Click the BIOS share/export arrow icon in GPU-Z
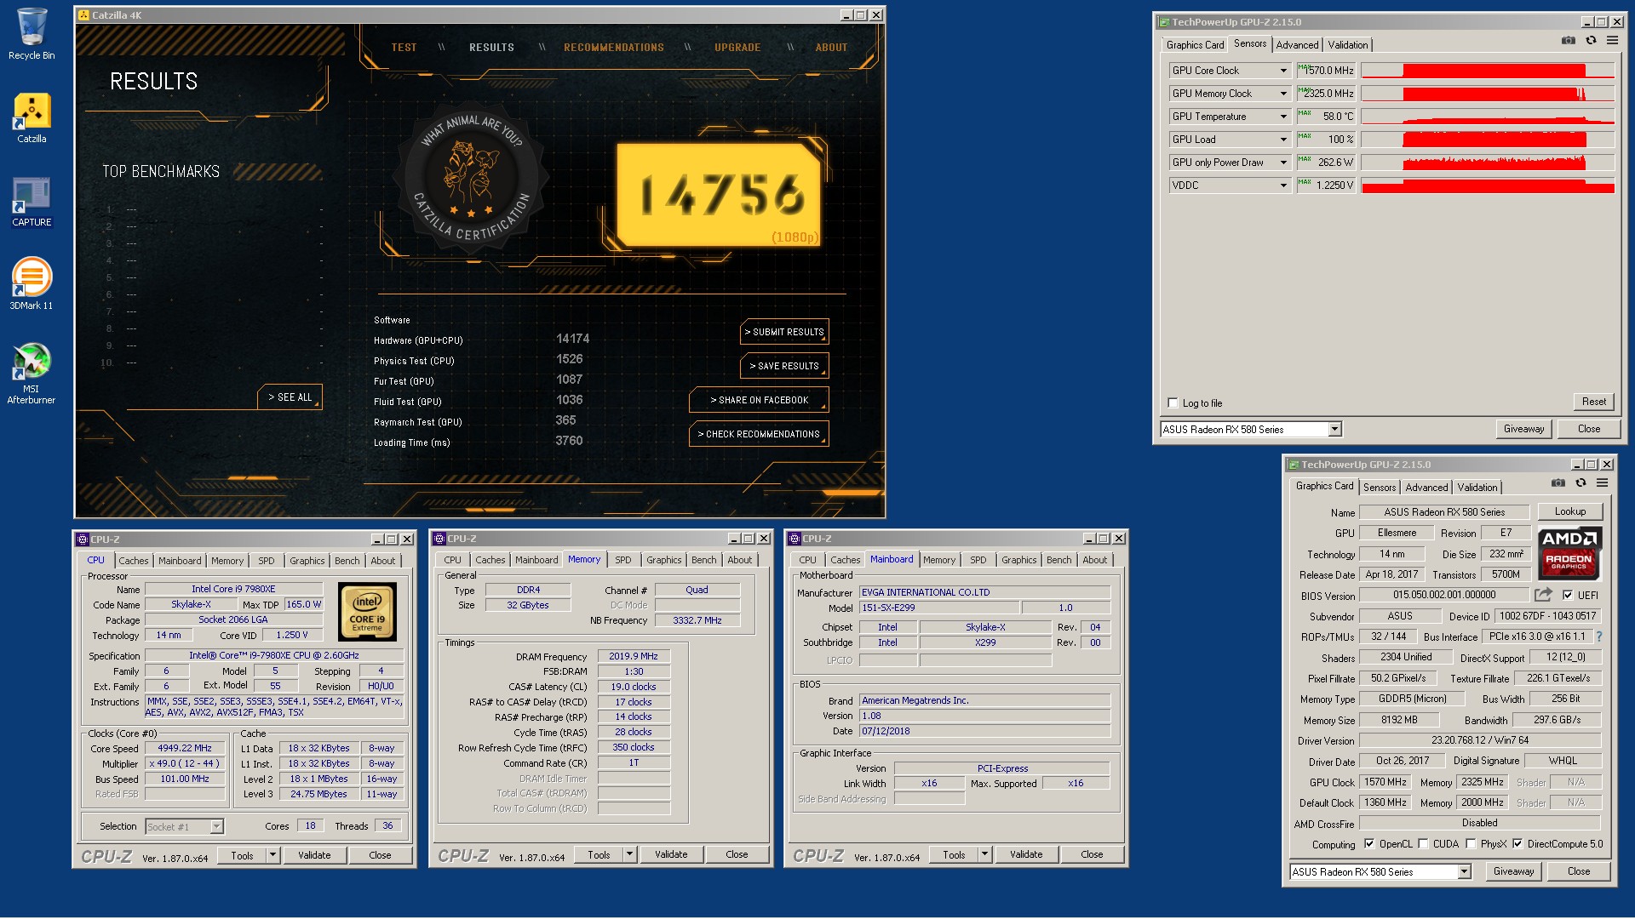The height and width of the screenshot is (919, 1635). pos(1543,595)
